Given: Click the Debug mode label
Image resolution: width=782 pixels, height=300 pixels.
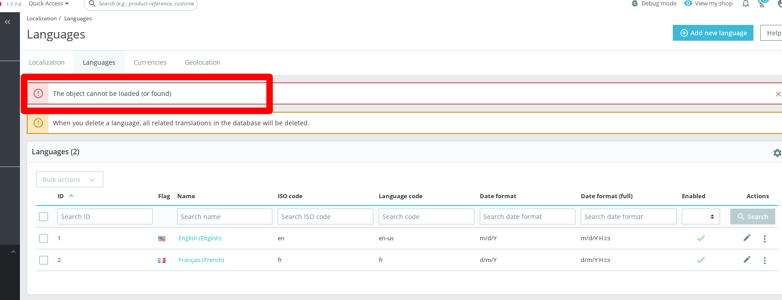Looking at the screenshot, I should (659, 4).
